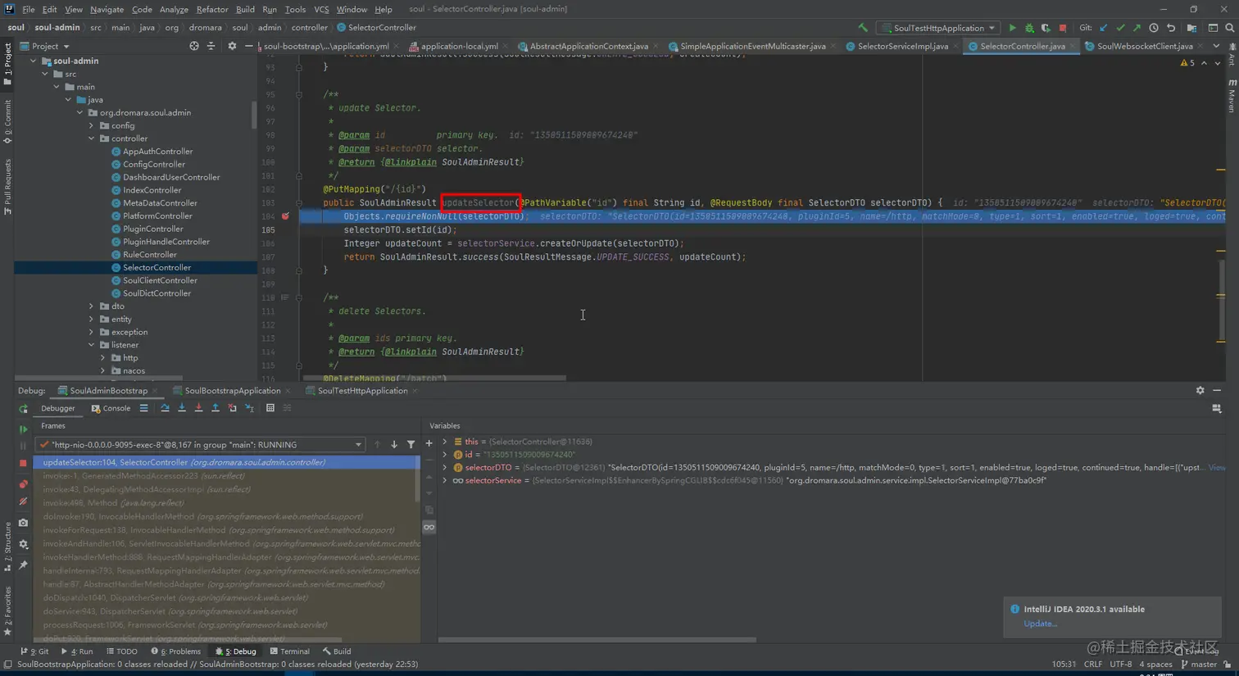Click the Update... link for IntelliJ IDEA 2020.3.1
The image size is (1239, 676).
tap(1040, 624)
